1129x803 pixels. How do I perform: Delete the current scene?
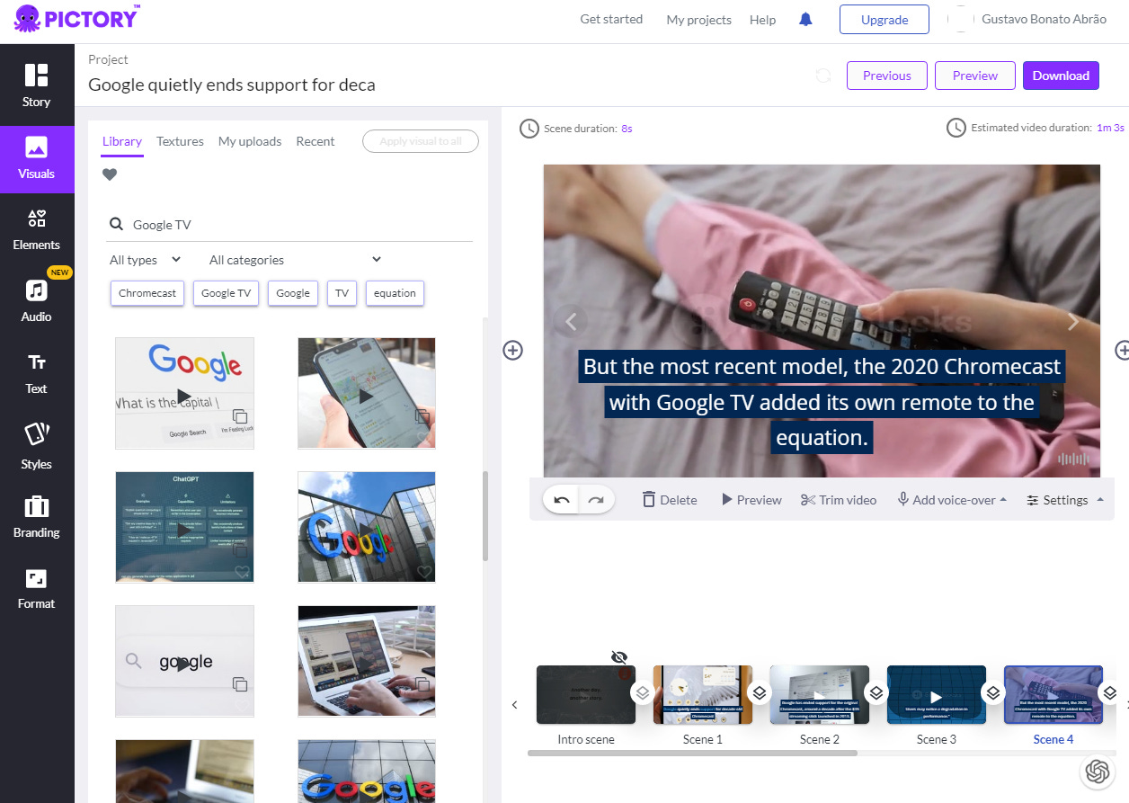[x=670, y=500]
